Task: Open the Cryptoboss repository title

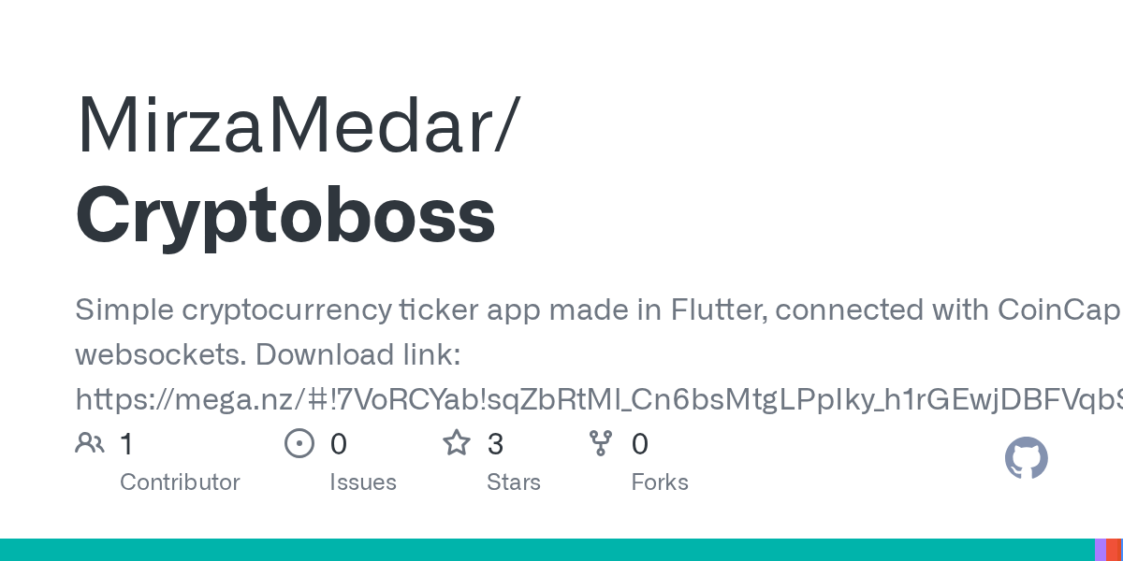Action: 285,215
